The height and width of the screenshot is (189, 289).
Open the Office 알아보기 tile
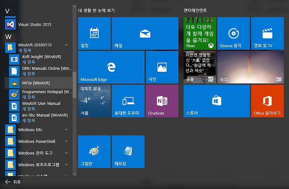point(267,101)
